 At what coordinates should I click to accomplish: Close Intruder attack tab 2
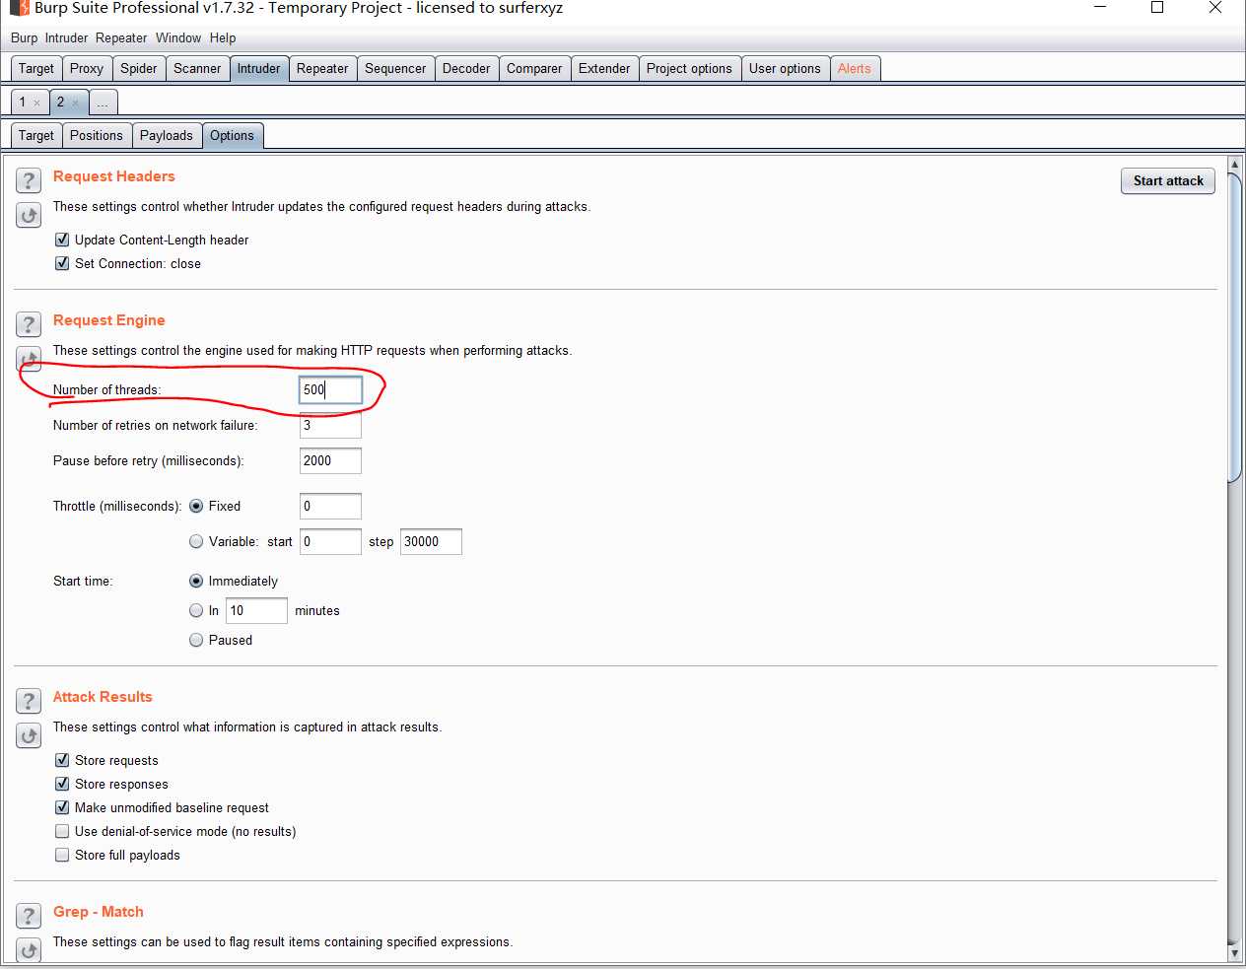coord(76,103)
